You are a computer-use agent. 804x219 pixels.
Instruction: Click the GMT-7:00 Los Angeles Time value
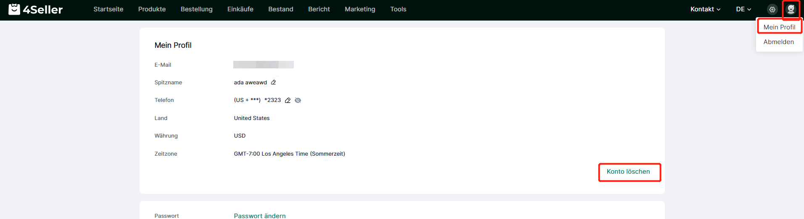(290, 154)
